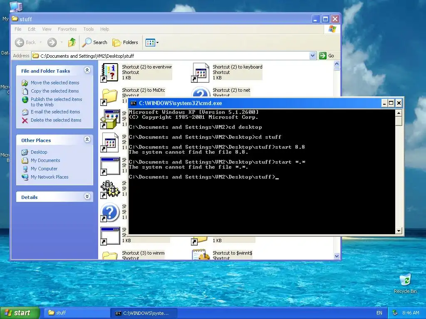This screenshot has height=319, width=426.
Task: Expand the address bar dropdown
Action: click(x=312, y=56)
